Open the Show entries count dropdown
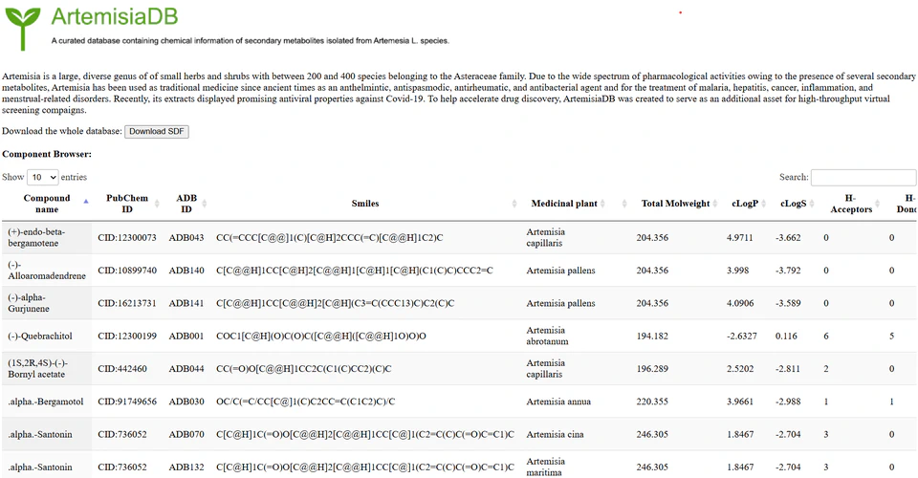918x478 pixels. tap(43, 177)
